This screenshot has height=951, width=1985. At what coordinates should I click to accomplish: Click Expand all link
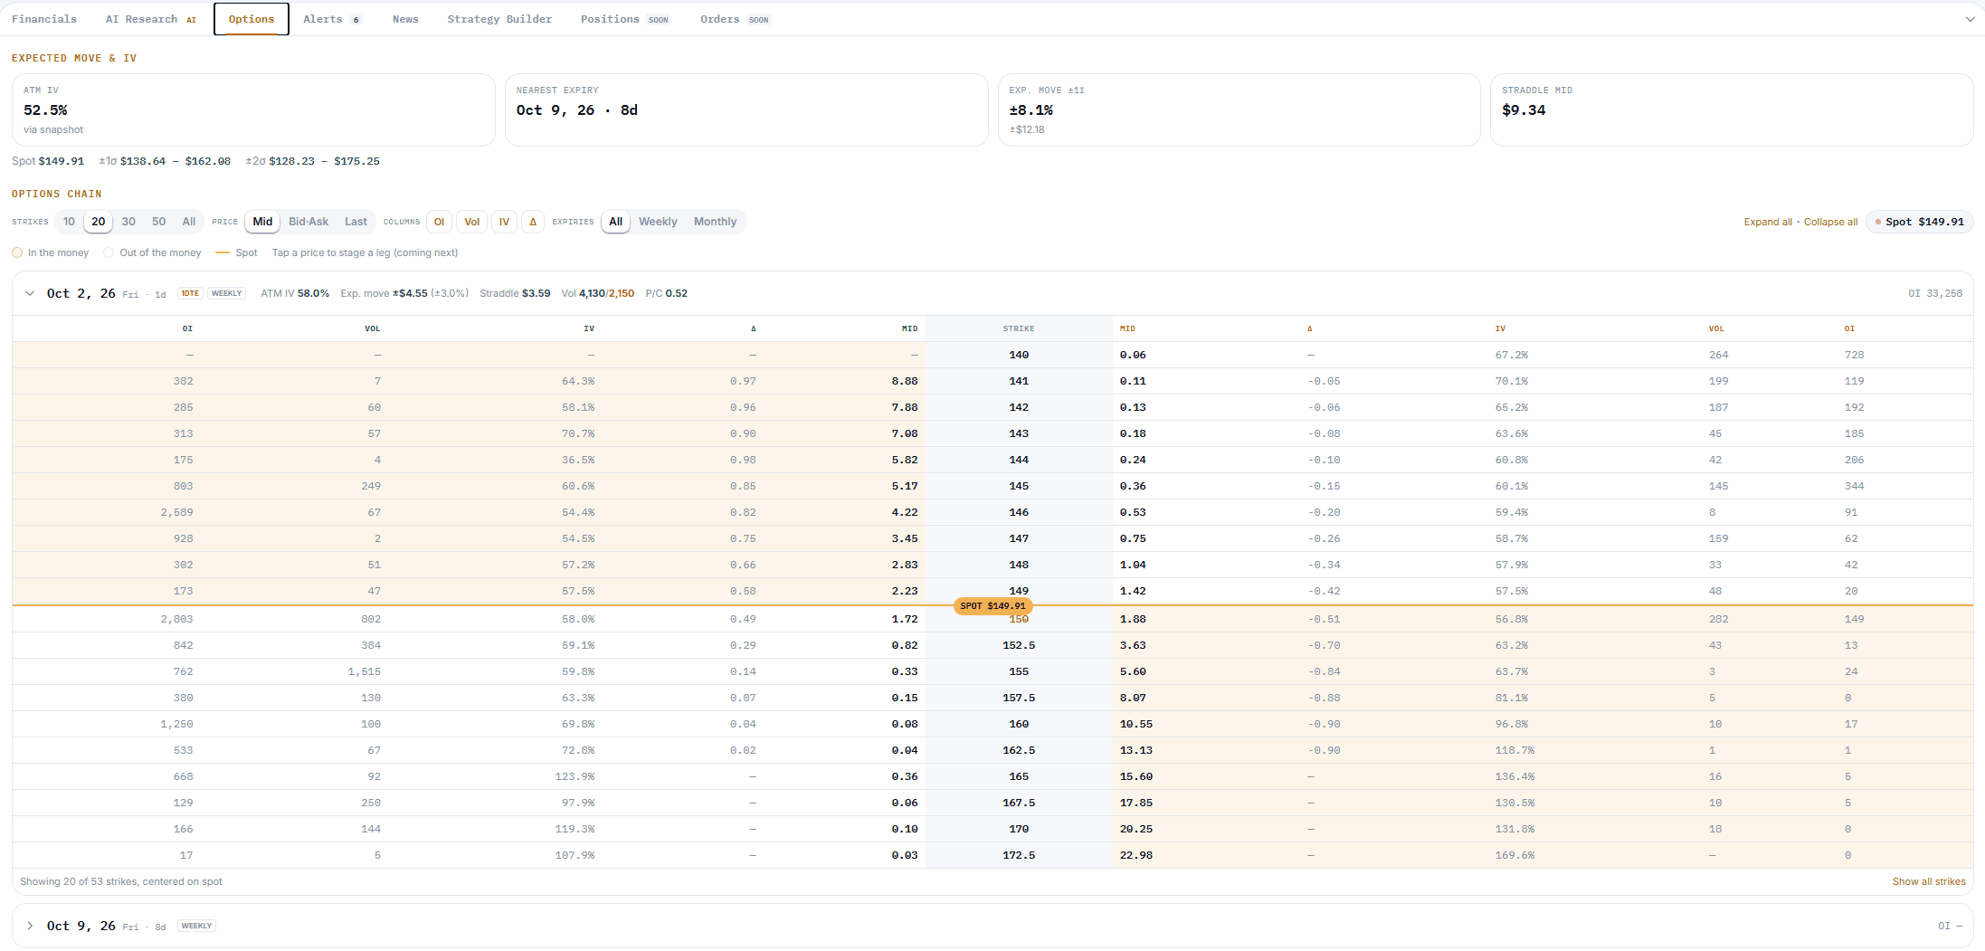[x=1768, y=222]
